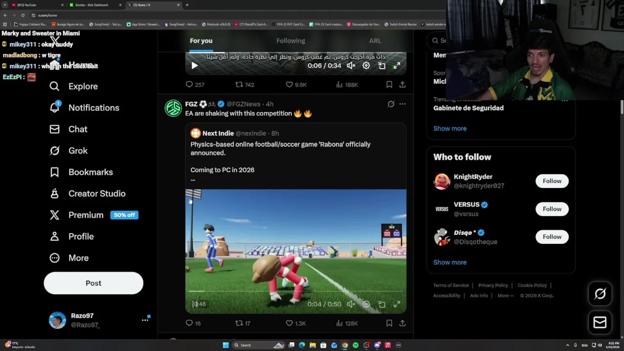Viewport: 624px width, 351px height.
Task: Open Premium 50% off offer
Action: click(x=94, y=215)
